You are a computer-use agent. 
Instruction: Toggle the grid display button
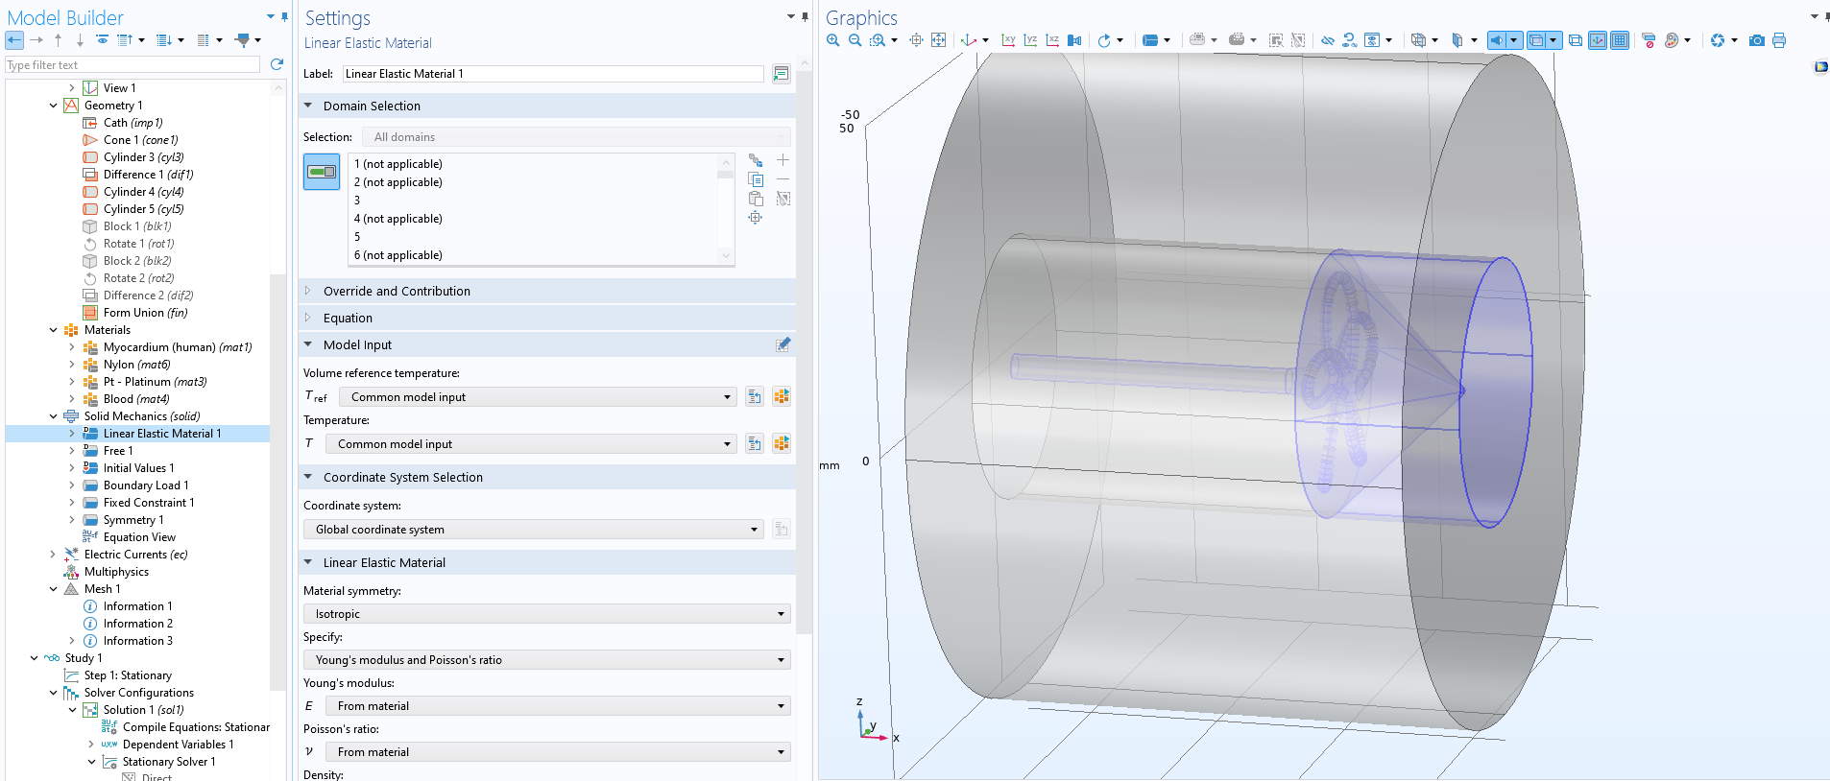coord(1620,40)
